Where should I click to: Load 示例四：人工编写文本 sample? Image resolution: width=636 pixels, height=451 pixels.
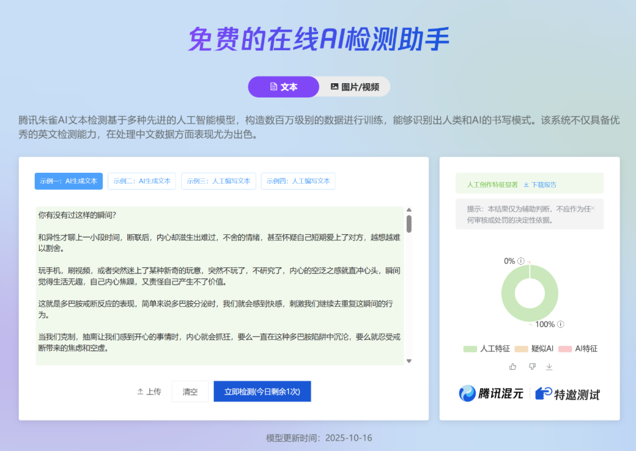click(298, 181)
